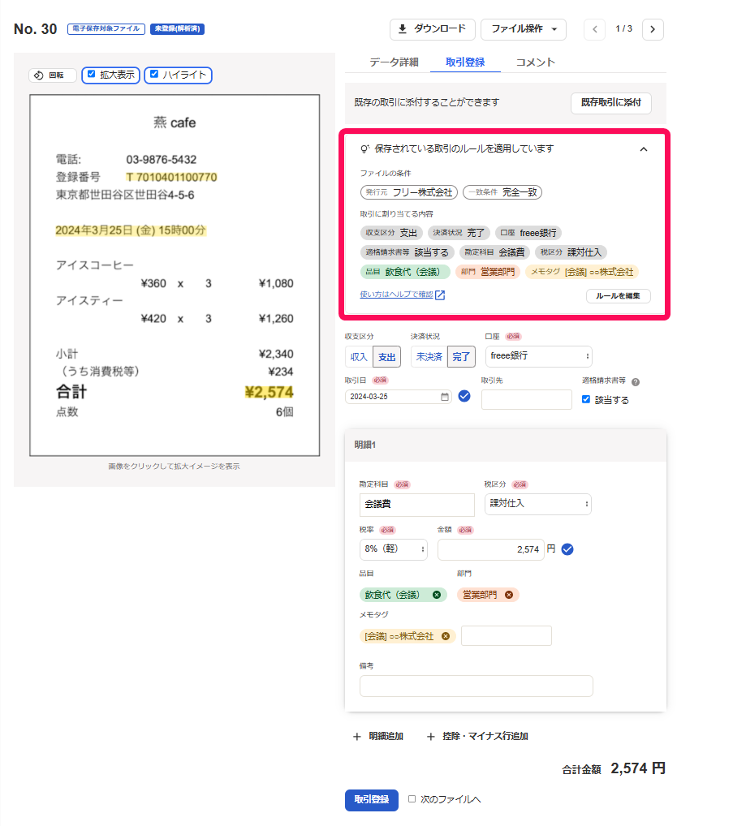Click the highlighted ¥2,574 total on receipt

click(270, 393)
